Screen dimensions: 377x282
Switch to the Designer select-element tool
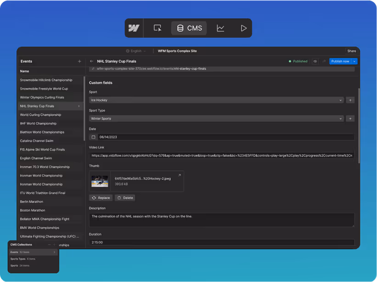point(158,28)
